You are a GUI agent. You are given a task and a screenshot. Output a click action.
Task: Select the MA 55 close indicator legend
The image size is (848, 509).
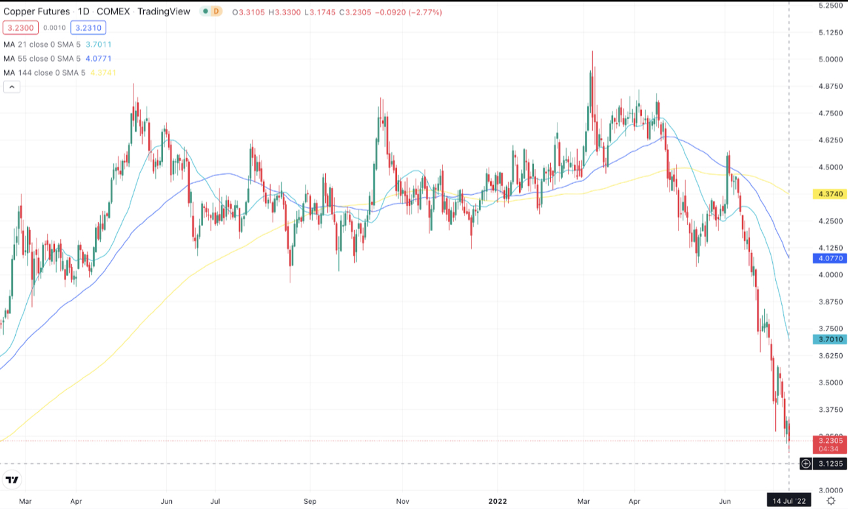tap(43, 58)
